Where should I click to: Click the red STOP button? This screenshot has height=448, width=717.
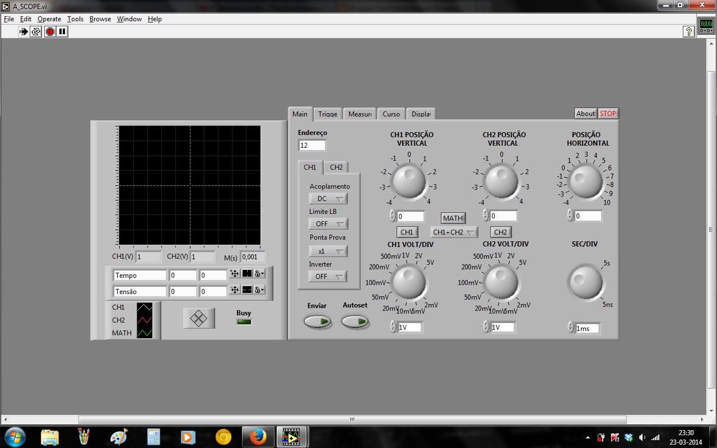click(608, 113)
